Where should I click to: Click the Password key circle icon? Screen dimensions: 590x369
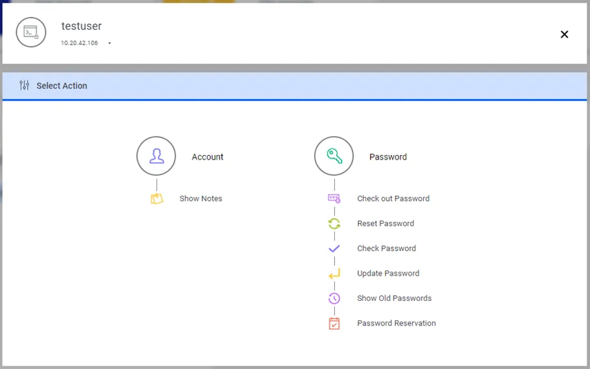click(x=334, y=156)
